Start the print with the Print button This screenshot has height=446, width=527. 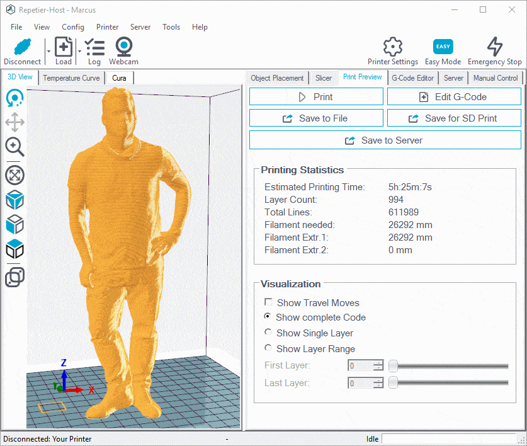(x=316, y=96)
